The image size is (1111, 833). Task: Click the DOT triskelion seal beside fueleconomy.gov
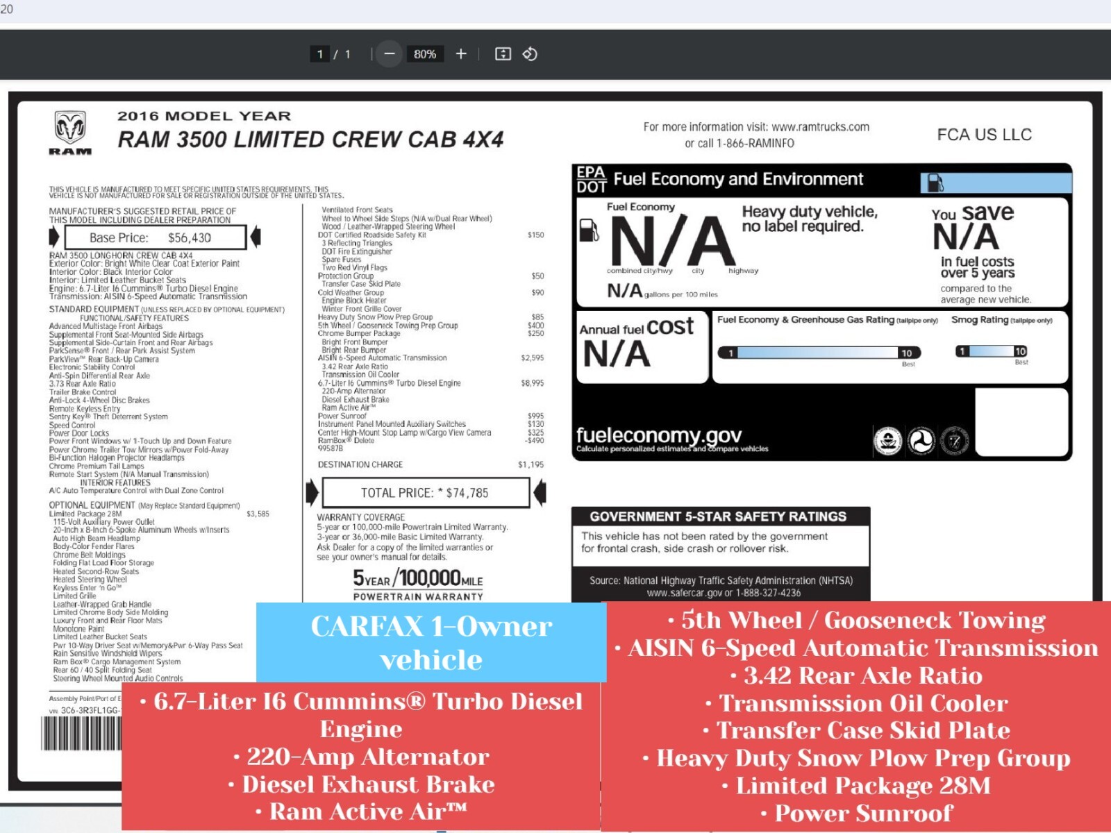click(921, 441)
